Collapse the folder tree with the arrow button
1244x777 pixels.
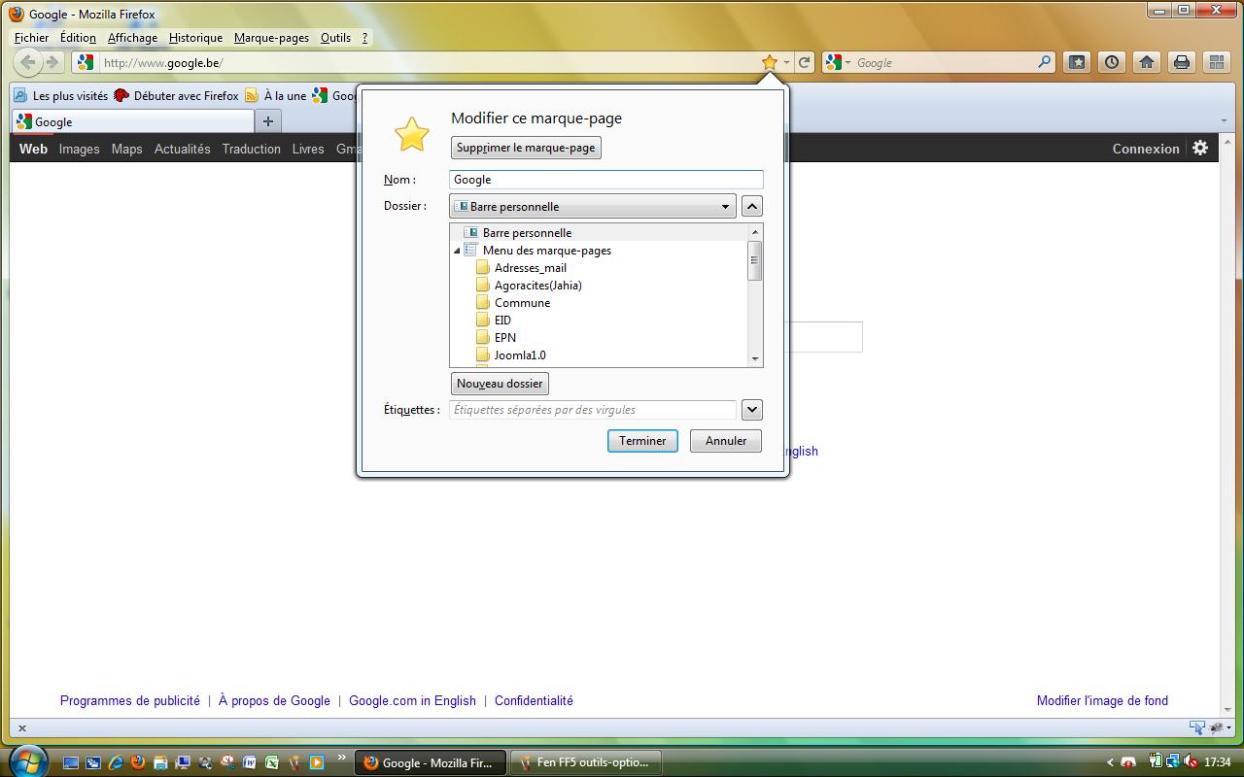(x=751, y=206)
